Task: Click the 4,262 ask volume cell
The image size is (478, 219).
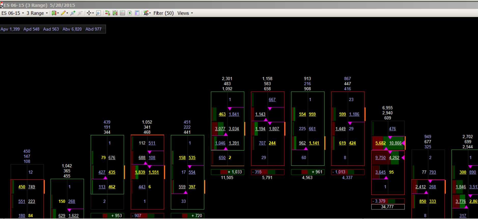Action: coord(394,158)
